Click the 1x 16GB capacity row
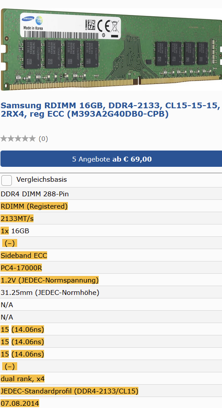The height and width of the screenshot is (408, 222). (111, 231)
